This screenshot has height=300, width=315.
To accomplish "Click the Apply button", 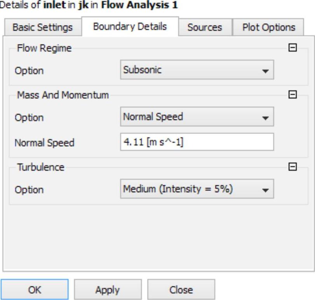I will (x=108, y=290).
